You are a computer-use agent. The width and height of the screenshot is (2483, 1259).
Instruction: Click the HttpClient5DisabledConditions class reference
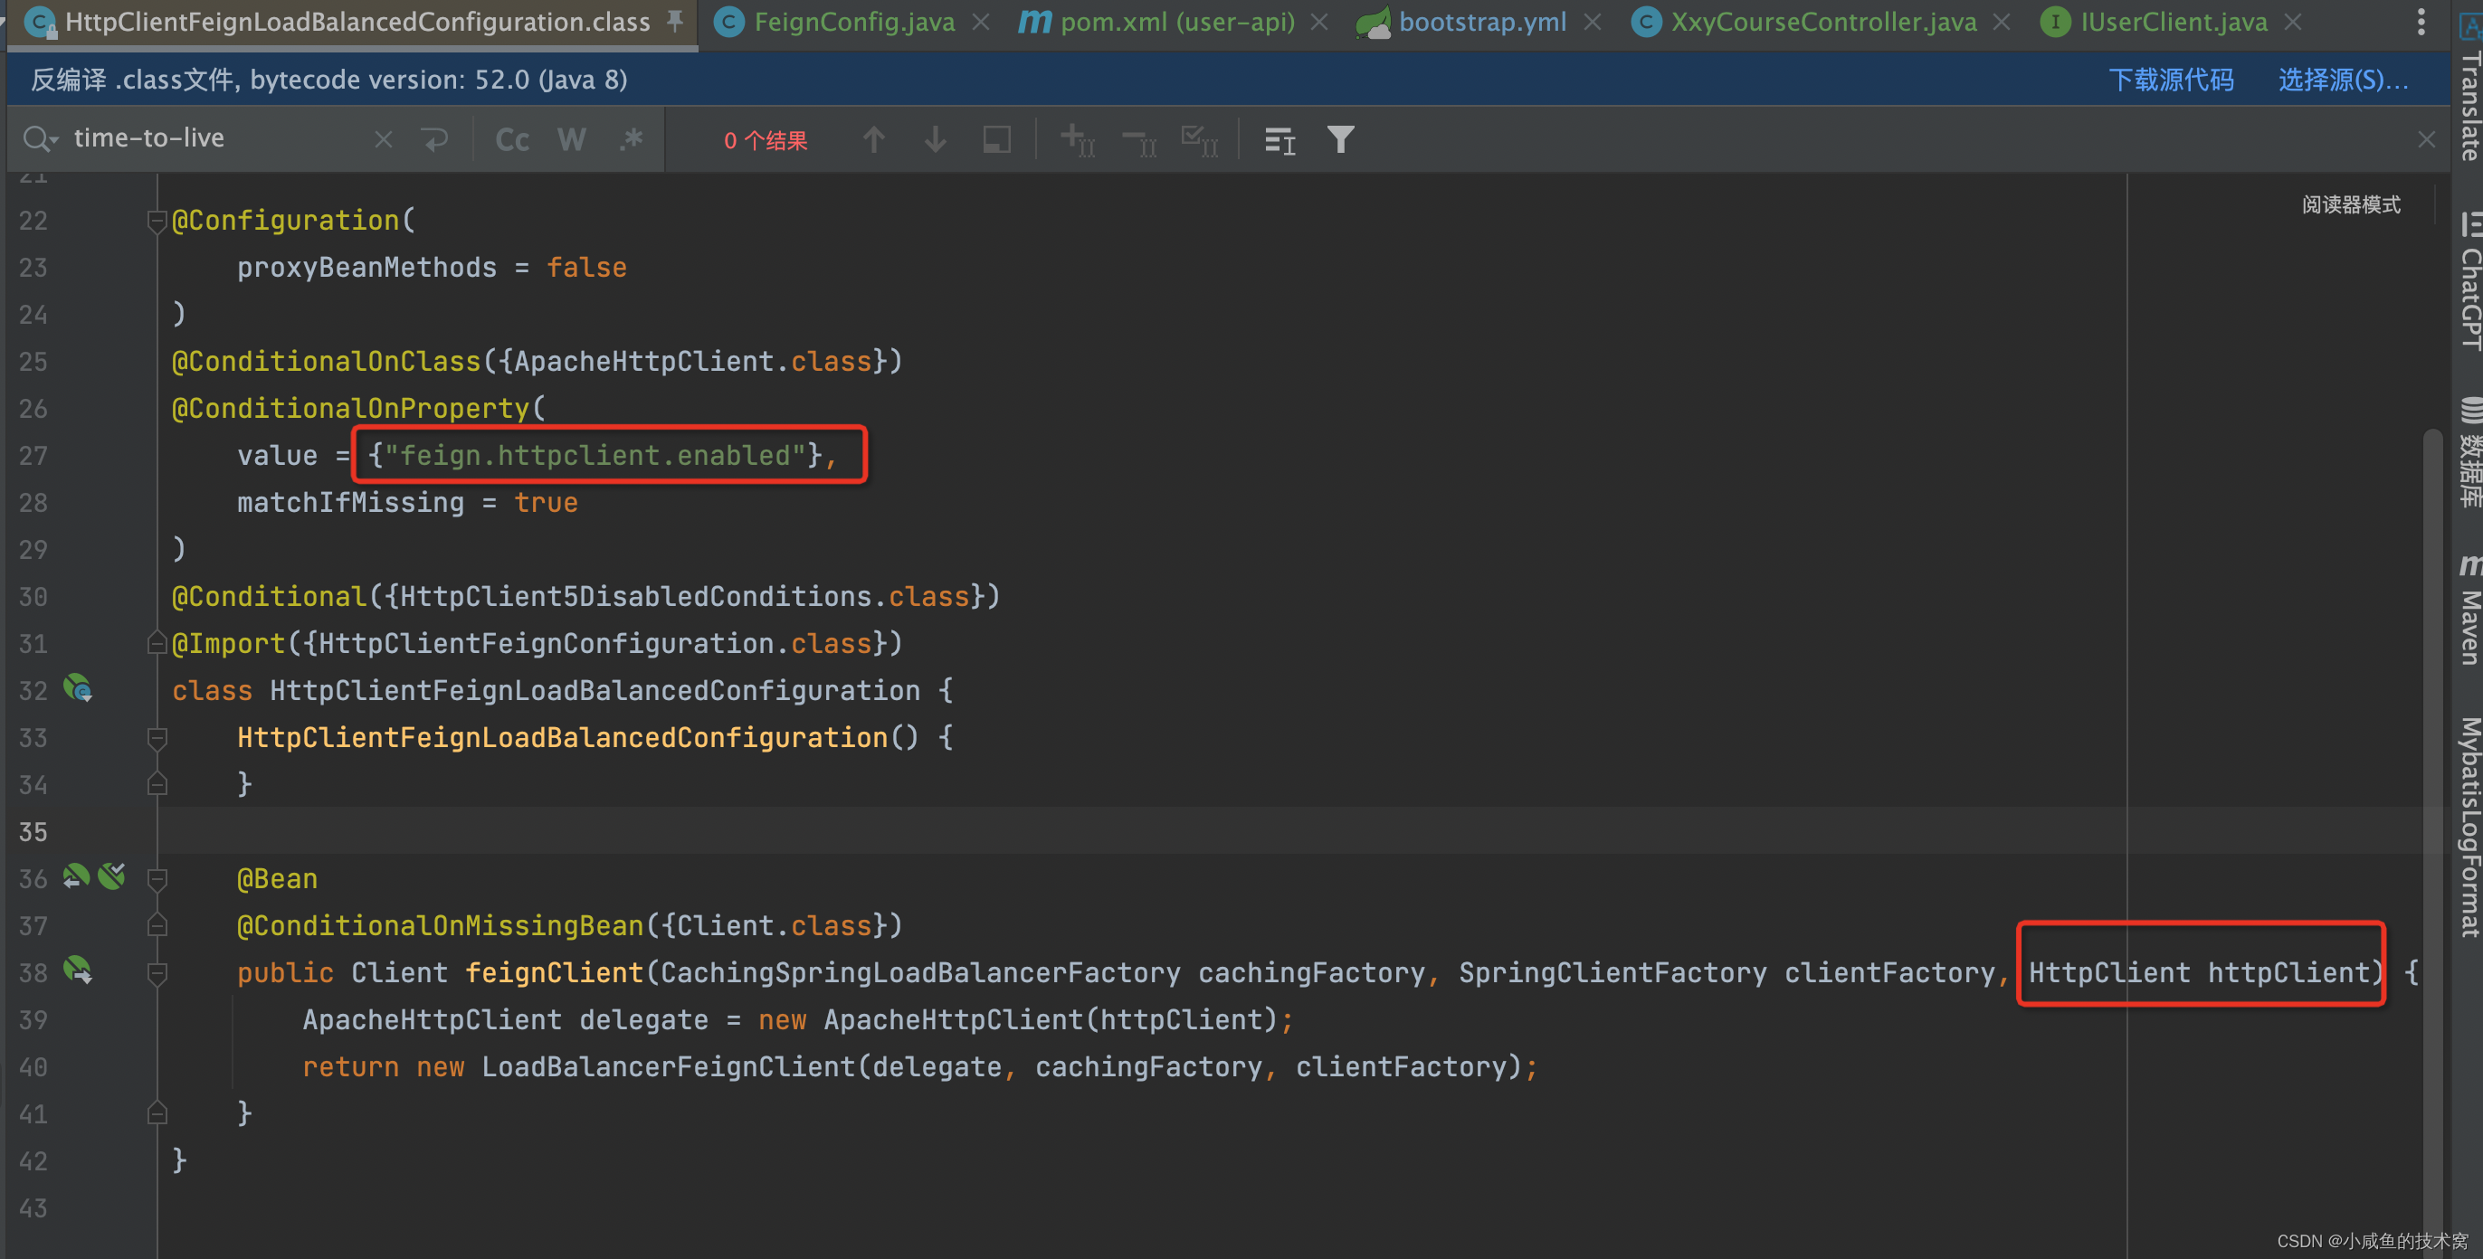click(635, 596)
